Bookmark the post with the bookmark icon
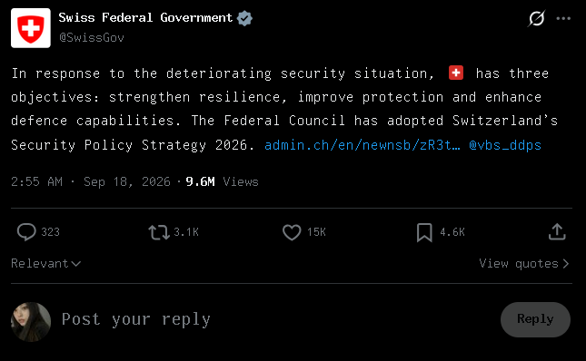The height and width of the screenshot is (361, 586). click(424, 232)
